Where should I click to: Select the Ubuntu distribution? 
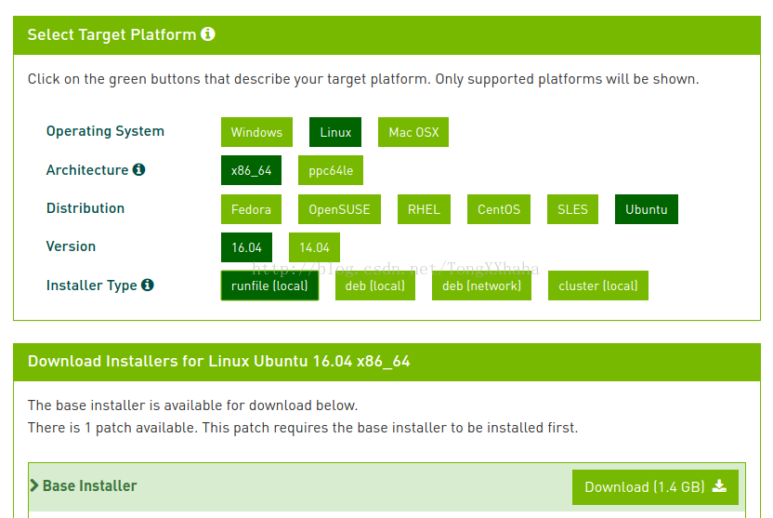pos(647,209)
